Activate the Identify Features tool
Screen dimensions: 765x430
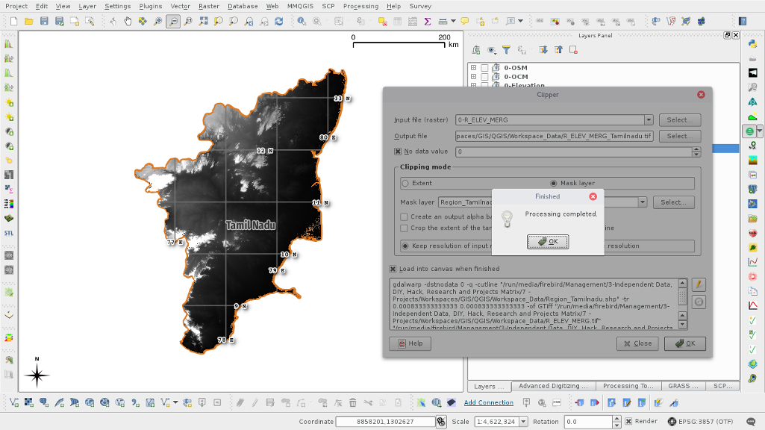(302, 21)
